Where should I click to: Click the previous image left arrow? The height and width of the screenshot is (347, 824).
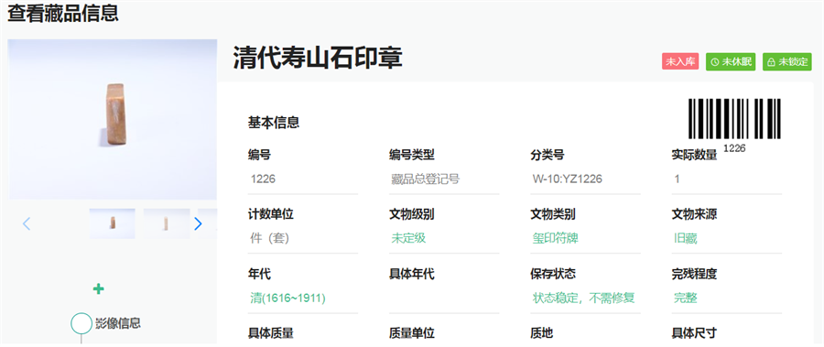27,224
